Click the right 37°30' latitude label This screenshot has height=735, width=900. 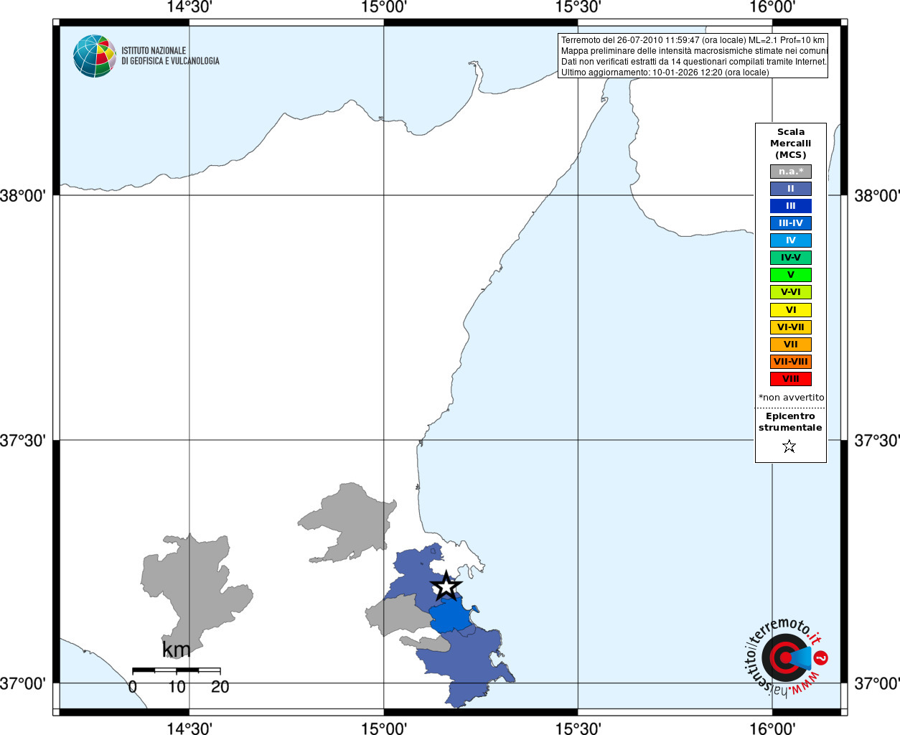click(877, 440)
